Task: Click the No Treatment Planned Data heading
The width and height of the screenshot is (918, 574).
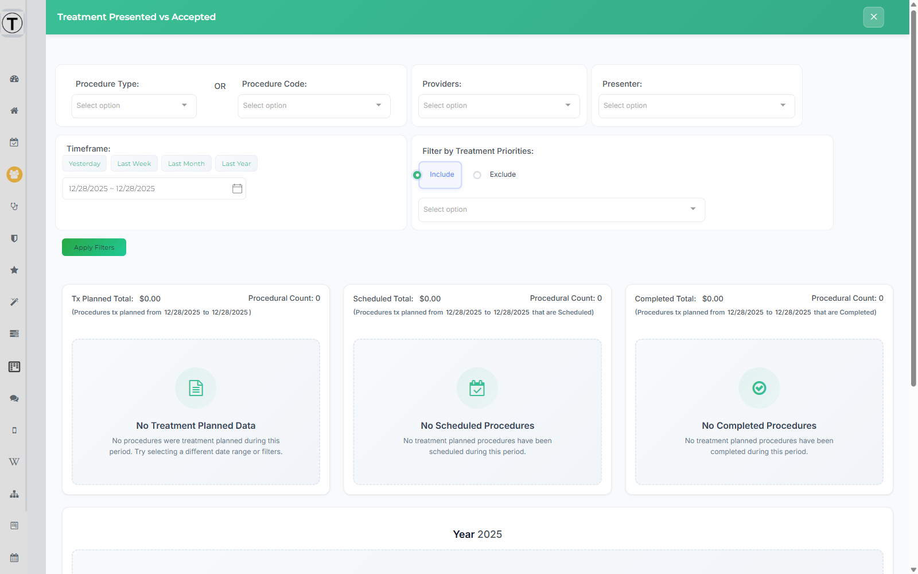Action: click(x=196, y=426)
